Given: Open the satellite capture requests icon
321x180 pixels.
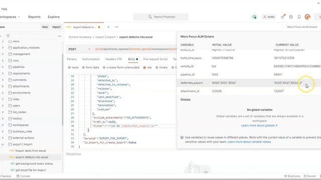Looking at the screenshot, I should 283,16.
